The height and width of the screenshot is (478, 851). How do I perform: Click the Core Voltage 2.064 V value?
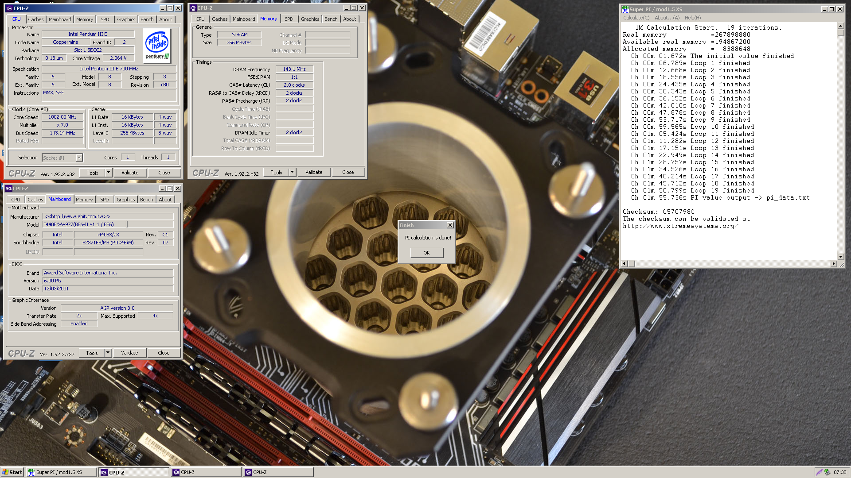[118, 58]
